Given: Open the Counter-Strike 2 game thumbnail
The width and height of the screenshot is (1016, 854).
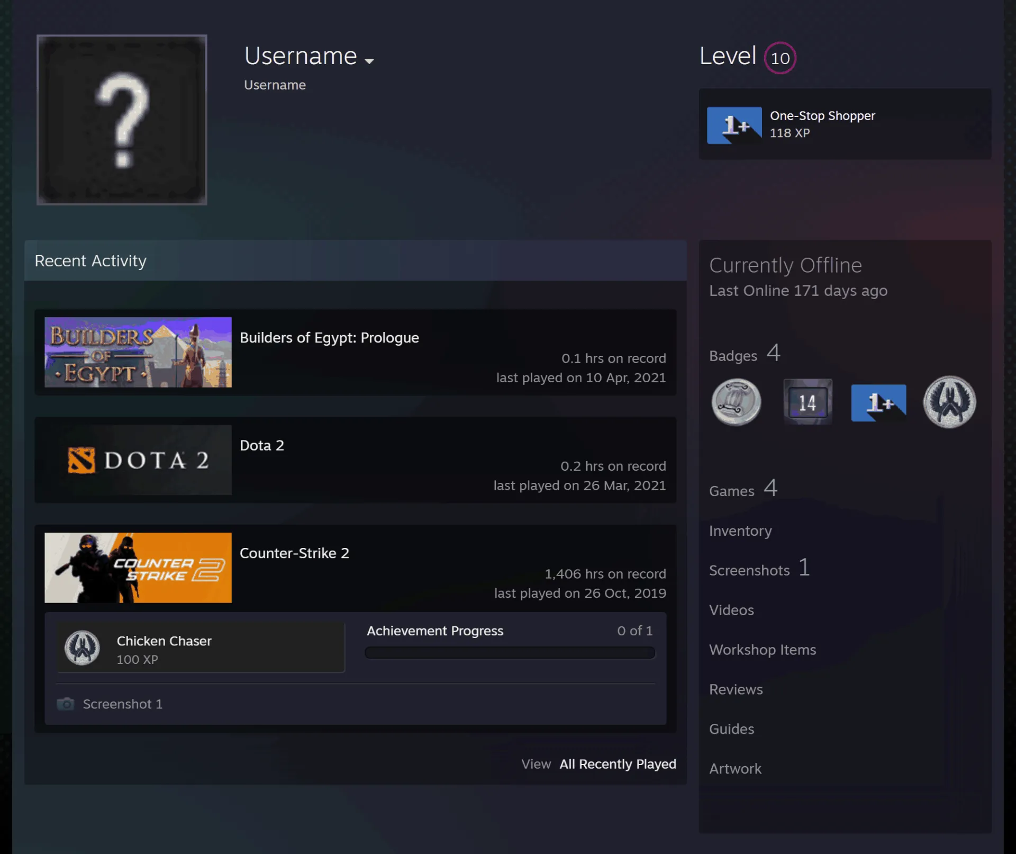Looking at the screenshot, I should point(138,568).
